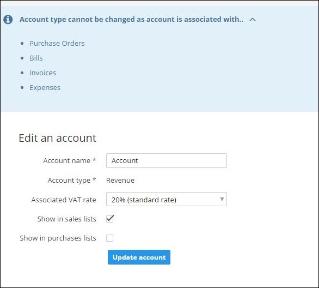Screen dimensions: 319x288
Task: Click the Associated VAT rate label
Action: [x=64, y=200]
